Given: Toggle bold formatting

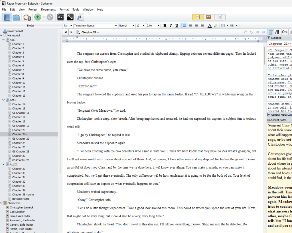Looking at the screenshot, I should (165, 26).
